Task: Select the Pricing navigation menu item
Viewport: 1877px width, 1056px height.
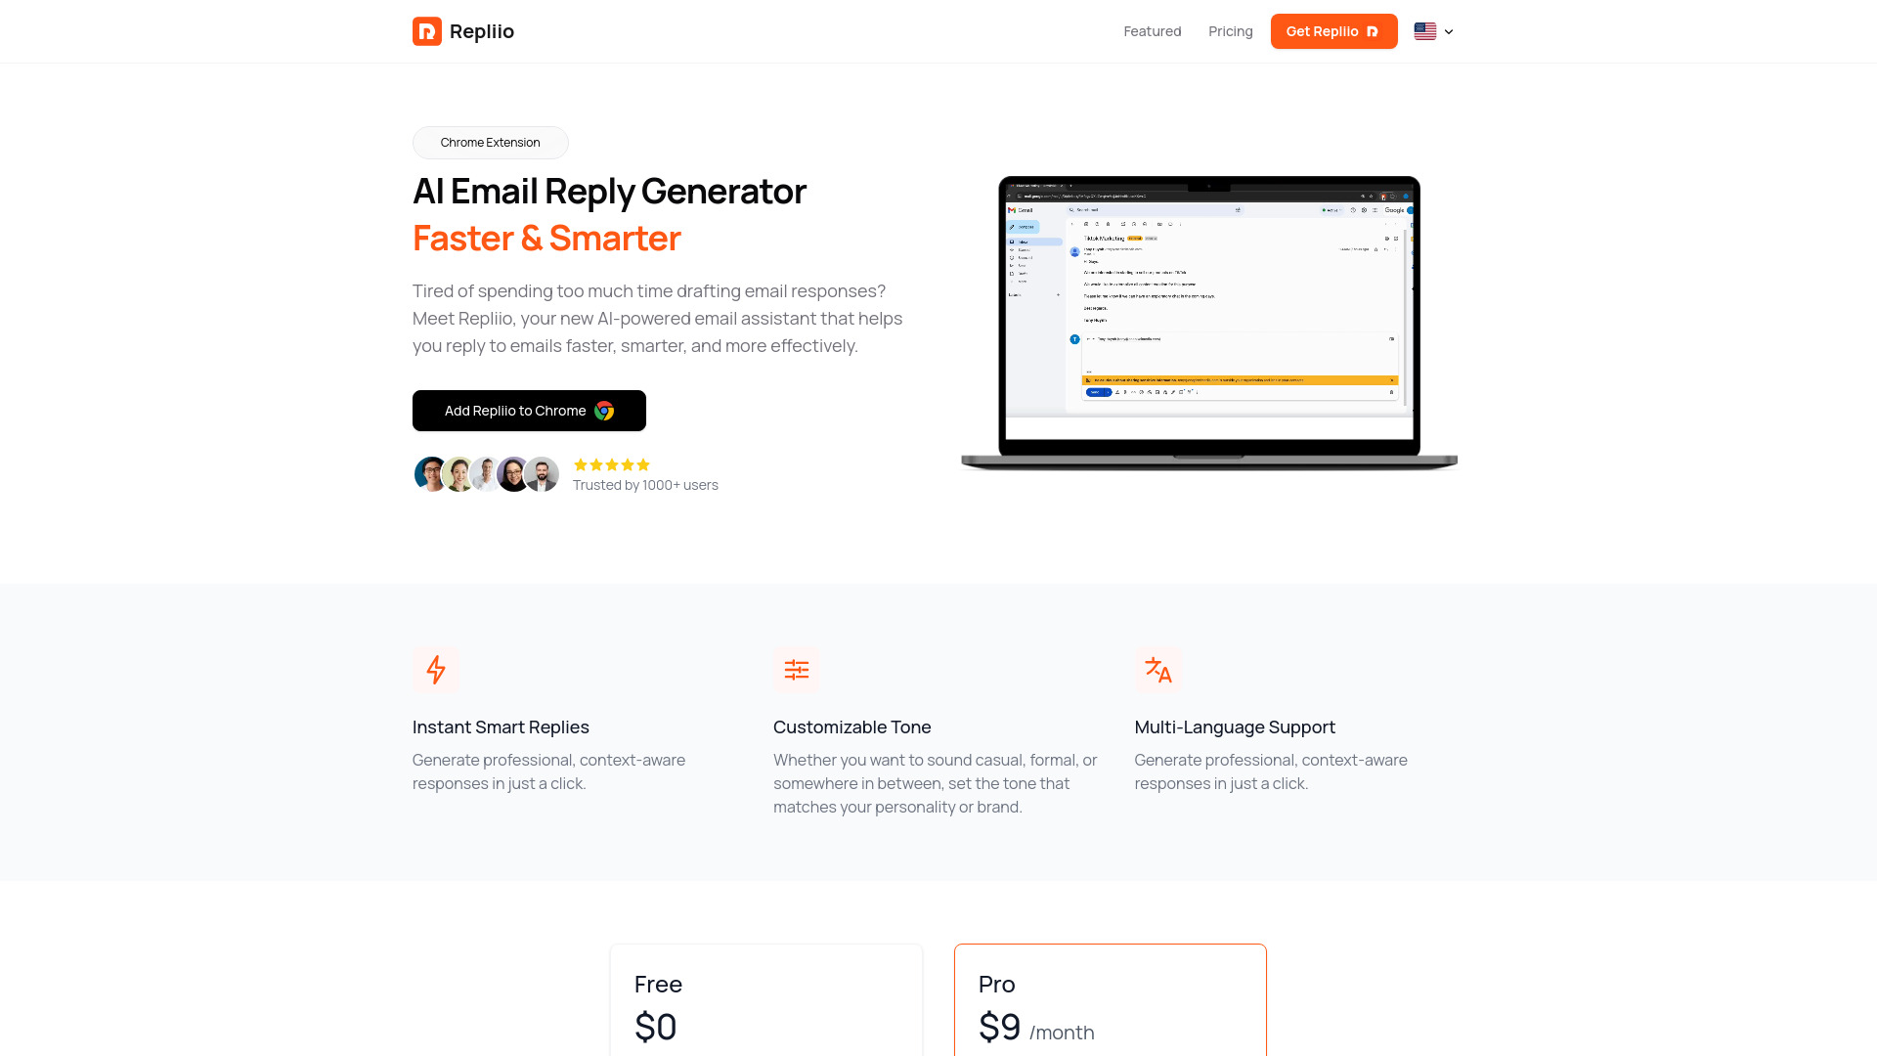Action: click(x=1231, y=31)
